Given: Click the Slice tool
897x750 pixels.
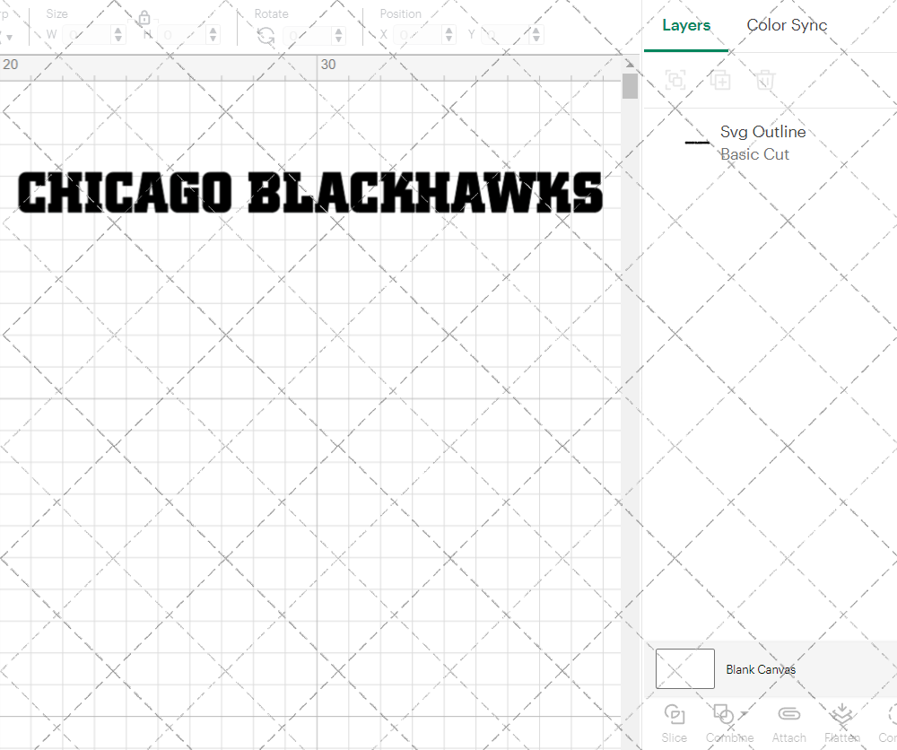Looking at the screenshot, I should point(674,724).
